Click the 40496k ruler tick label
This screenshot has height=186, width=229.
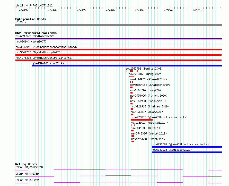52,10
